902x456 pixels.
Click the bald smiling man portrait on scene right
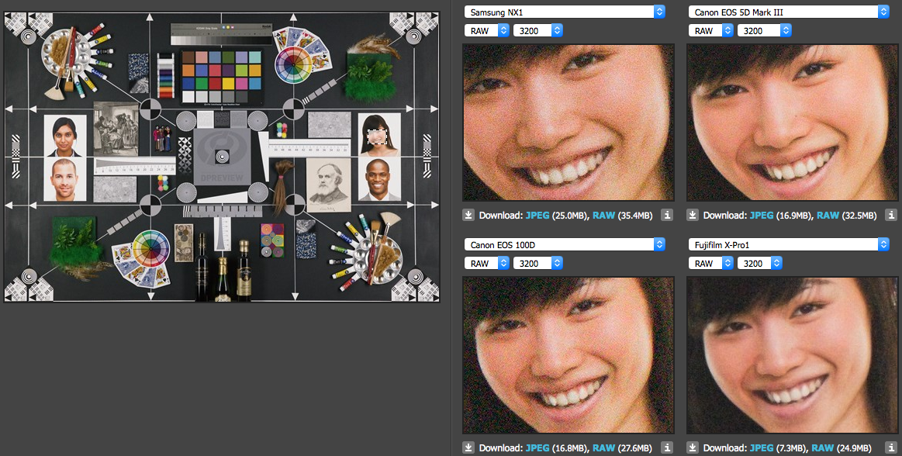379,179
